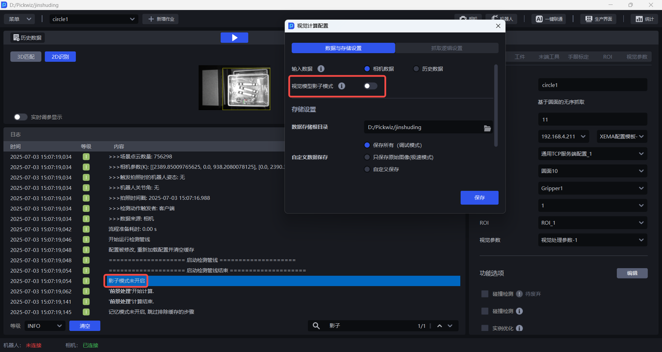Image resolution: width=662 pixels, height=352 pixels.
Task: Click the log search field containing 影子
Action: [x=370, y=326]
